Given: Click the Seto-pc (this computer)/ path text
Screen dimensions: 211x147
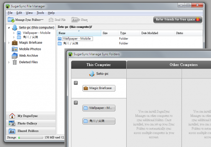Looking at the screenshot, I should (75, 27).
